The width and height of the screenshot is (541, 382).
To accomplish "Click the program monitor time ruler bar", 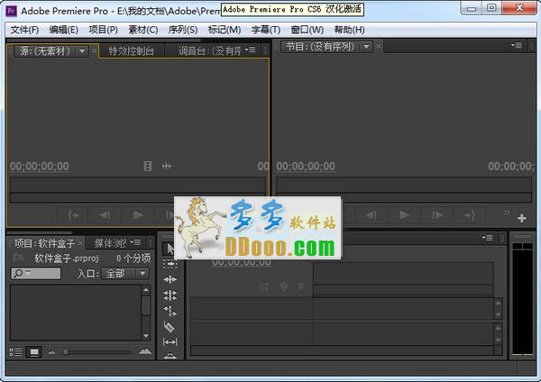I will pyautogui.click(x=404, y=185).
